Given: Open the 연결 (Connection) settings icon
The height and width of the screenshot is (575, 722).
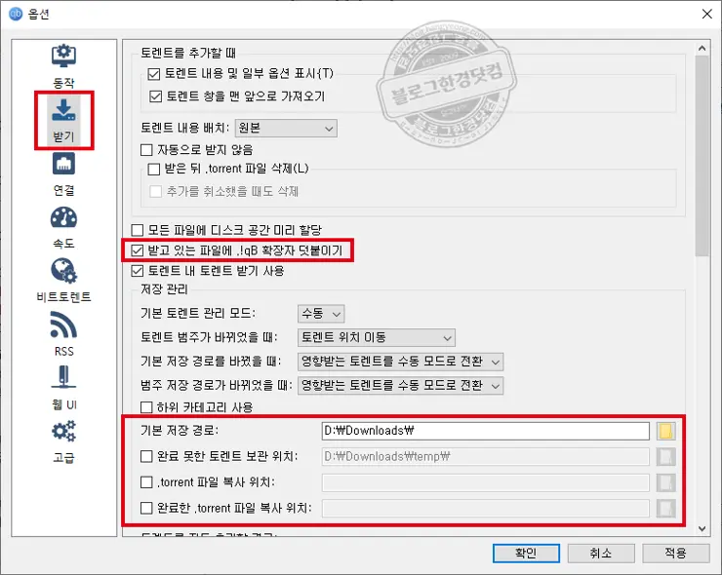Looking at the screenshot, I should [x=63, y=164].
